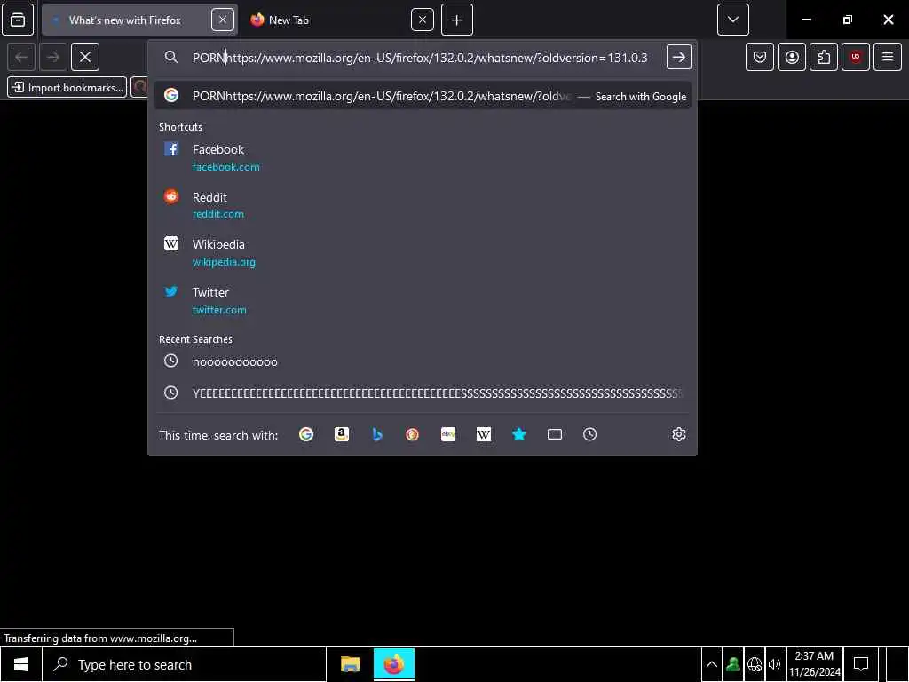Open a new tab with plus button

tap(457, 20)
